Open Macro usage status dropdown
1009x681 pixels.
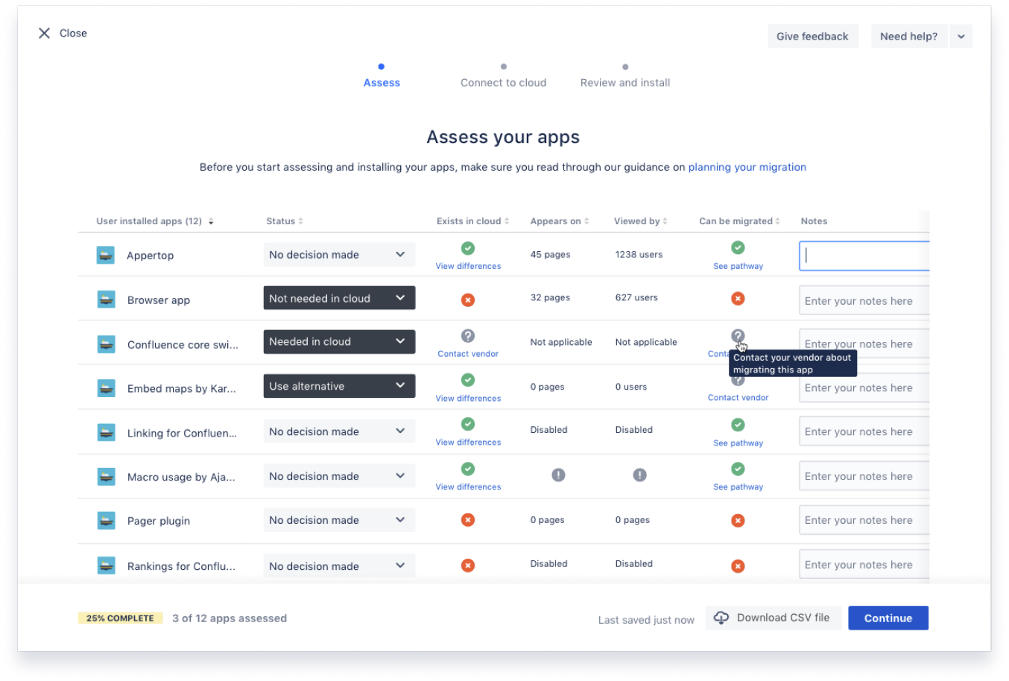339,476
